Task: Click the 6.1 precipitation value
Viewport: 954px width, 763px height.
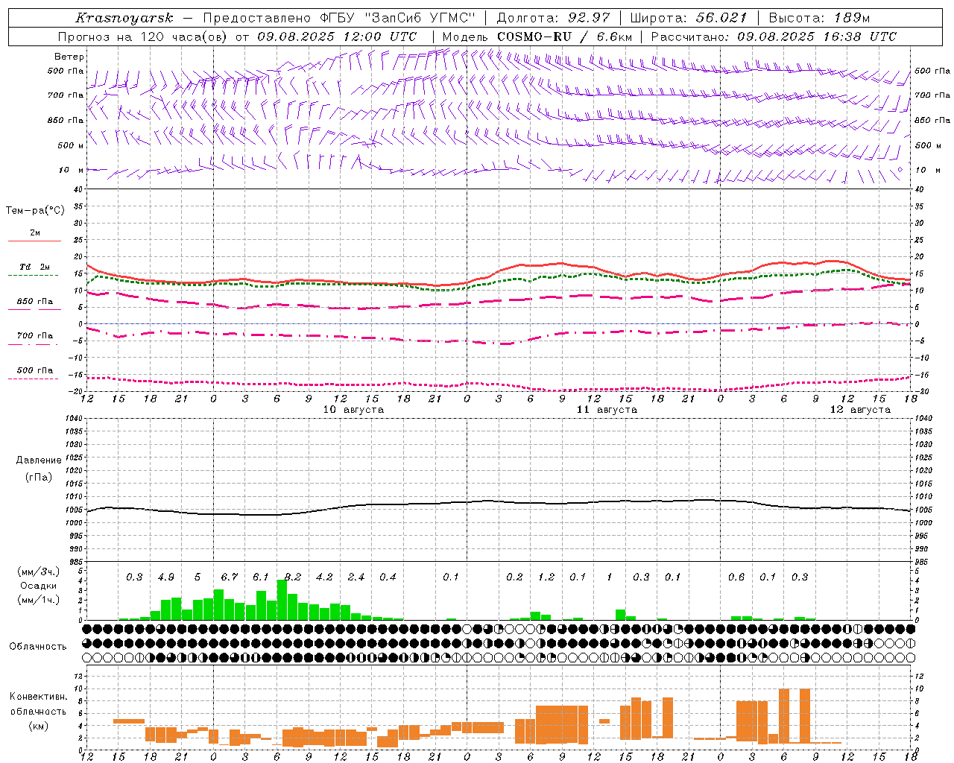Action: point(260,577)
